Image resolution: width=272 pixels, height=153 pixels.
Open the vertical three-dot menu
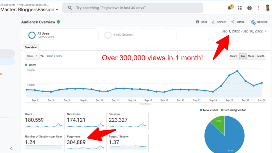tap(258, 8)
